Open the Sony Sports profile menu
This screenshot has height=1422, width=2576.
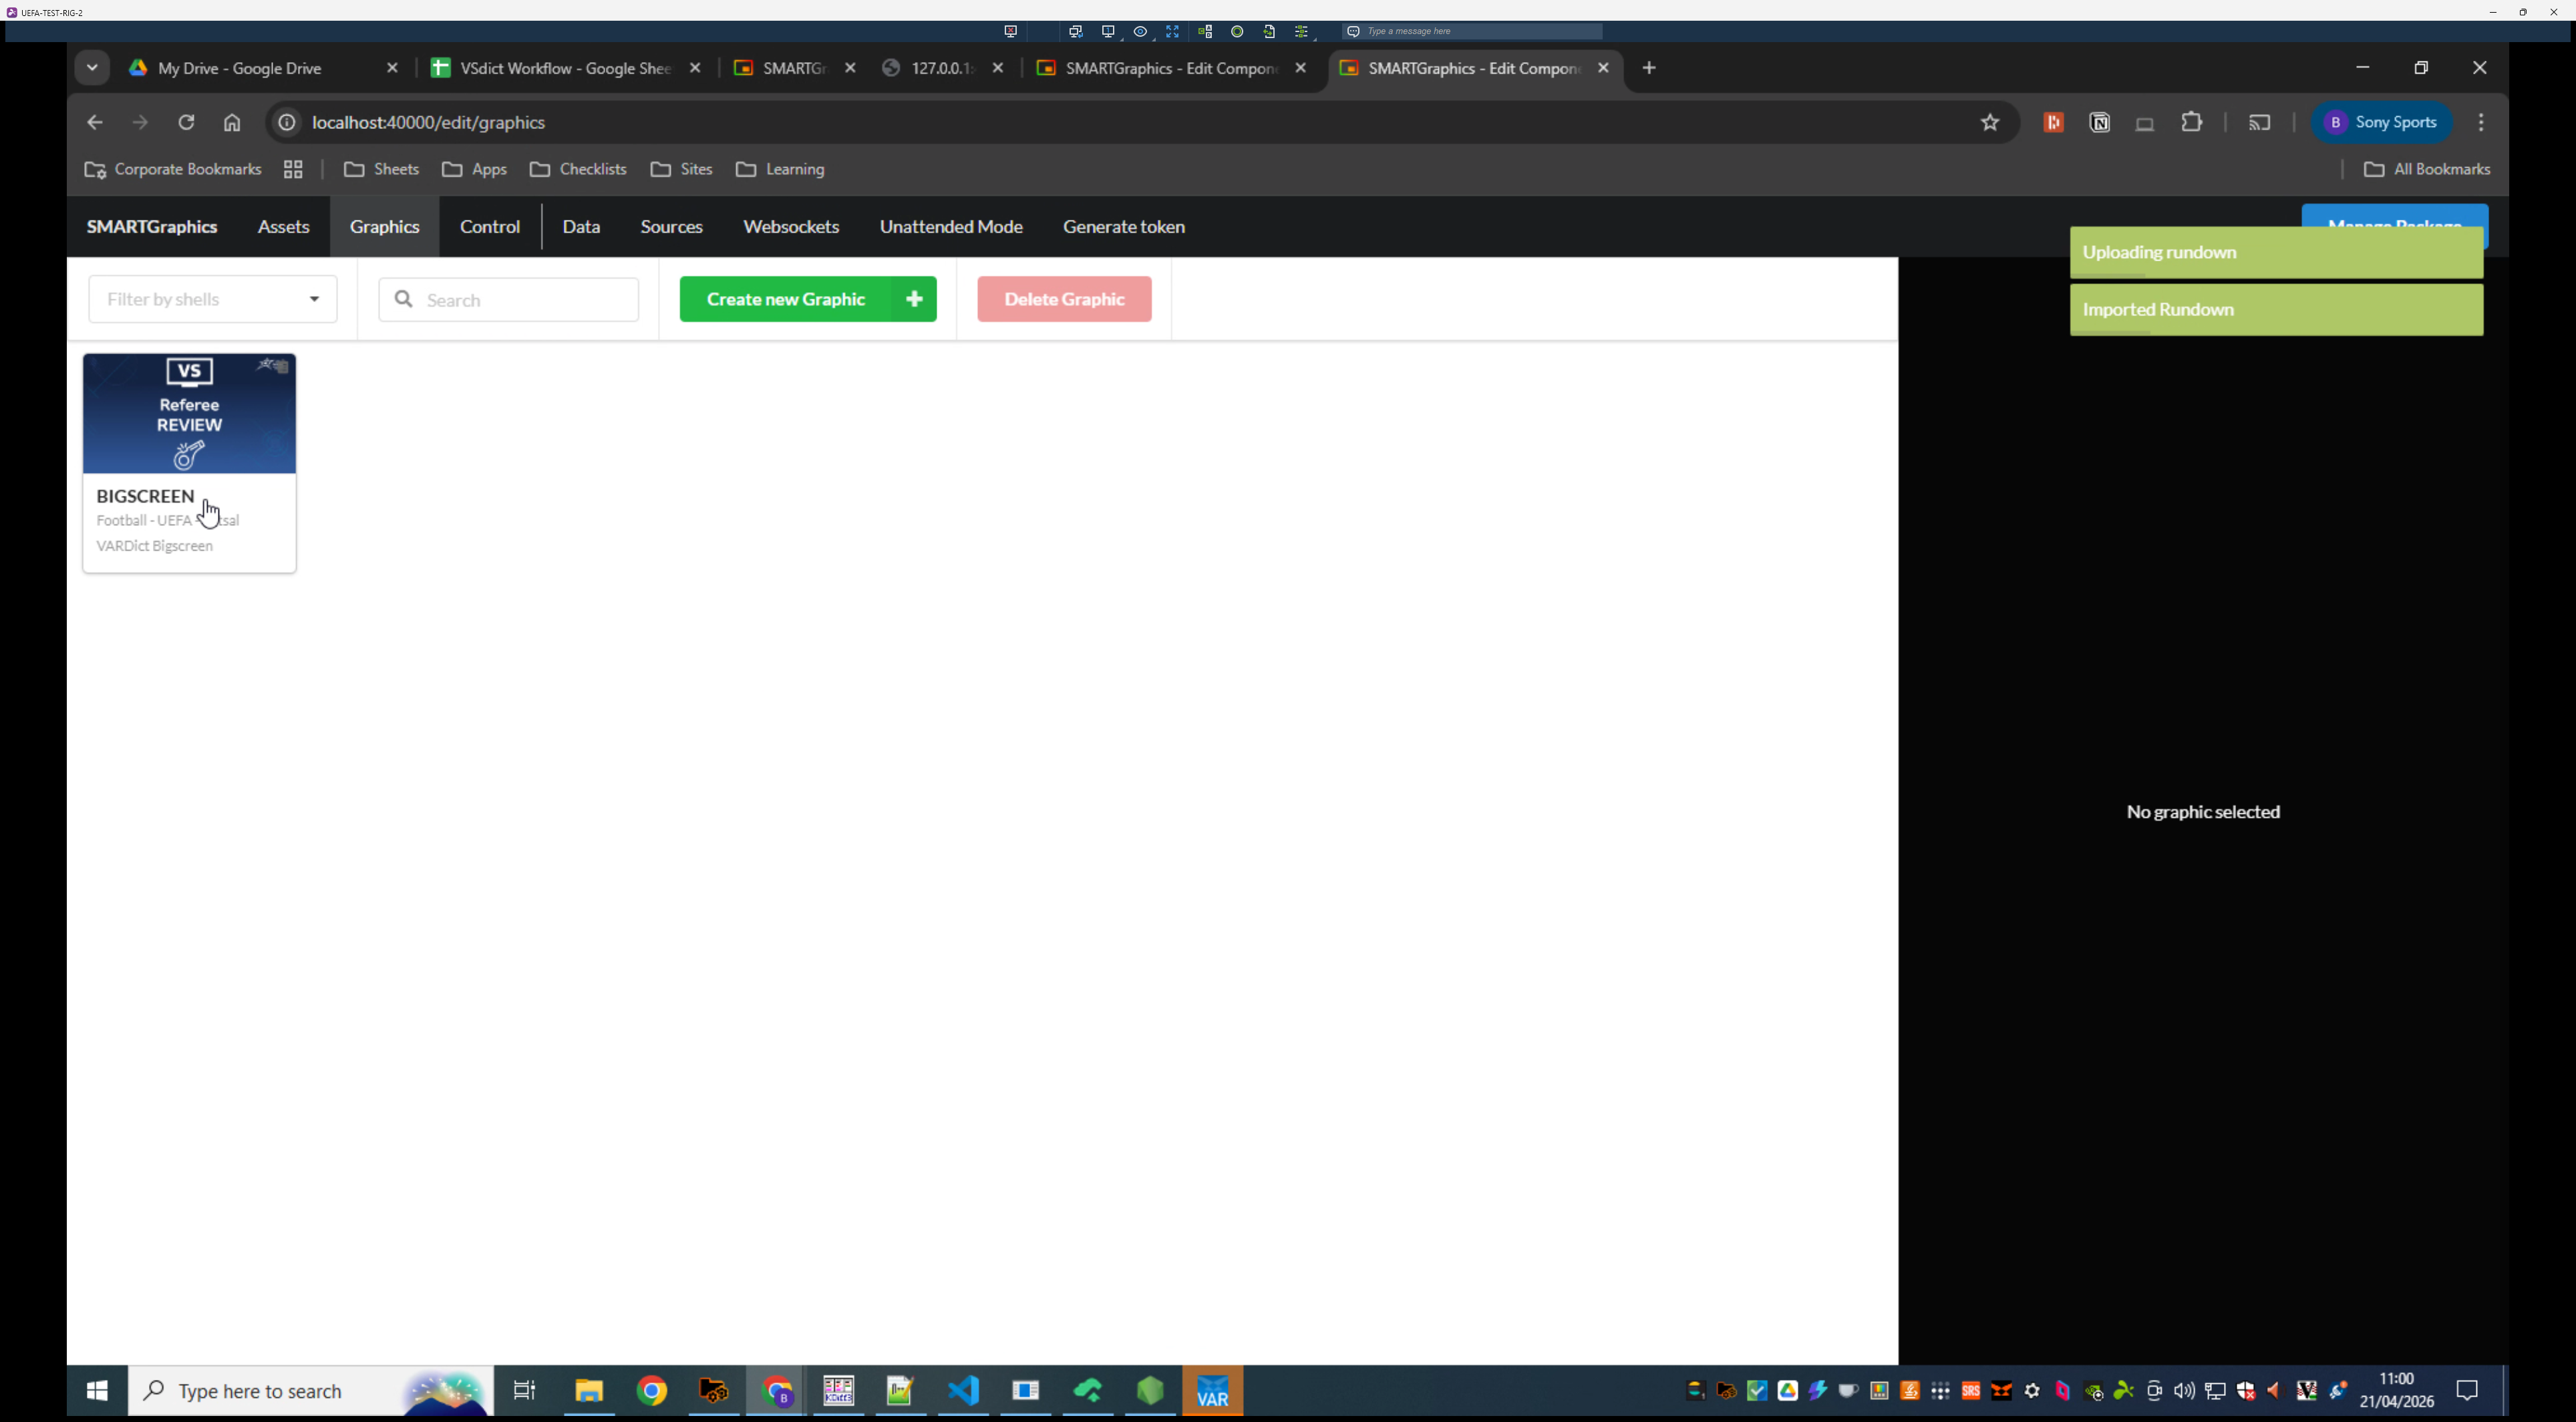pyautogui.click(x=2381, y=122)
